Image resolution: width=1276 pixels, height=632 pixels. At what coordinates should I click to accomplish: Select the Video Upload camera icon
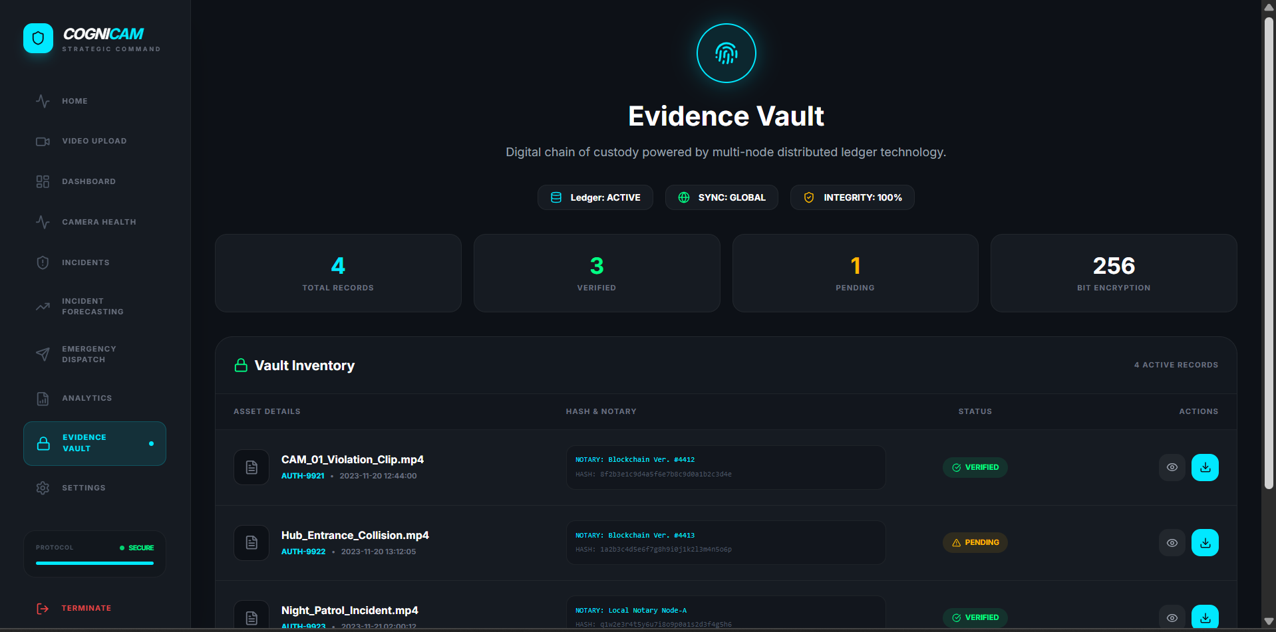click(x=43, y=142)
